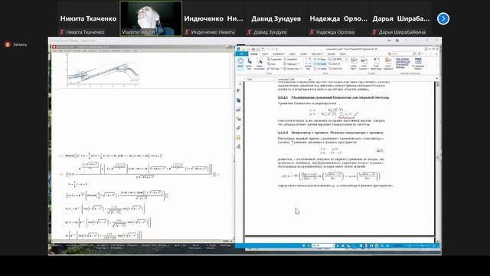Choose Fit Width zoom option
The image size is (490, 276).
320,64
